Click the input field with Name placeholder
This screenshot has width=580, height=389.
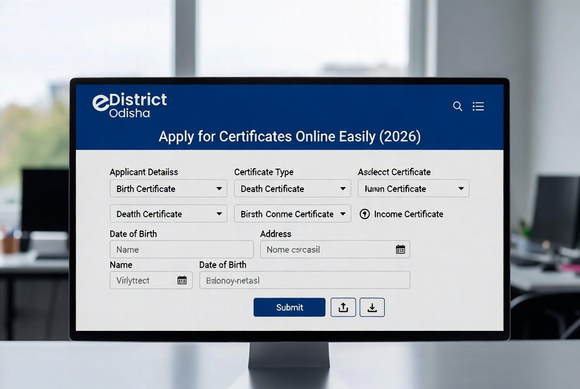(181, 250)
